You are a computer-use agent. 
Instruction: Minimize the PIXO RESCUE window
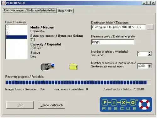[144, 3]
